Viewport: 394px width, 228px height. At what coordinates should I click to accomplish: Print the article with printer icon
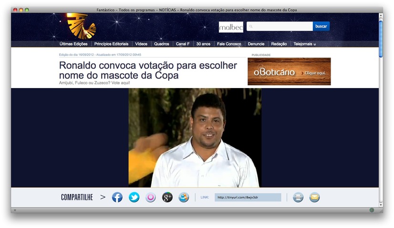(298, 198)
